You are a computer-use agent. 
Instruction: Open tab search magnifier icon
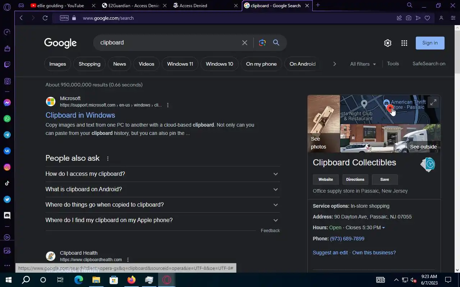pyautogui.click(x=410, y=5)
